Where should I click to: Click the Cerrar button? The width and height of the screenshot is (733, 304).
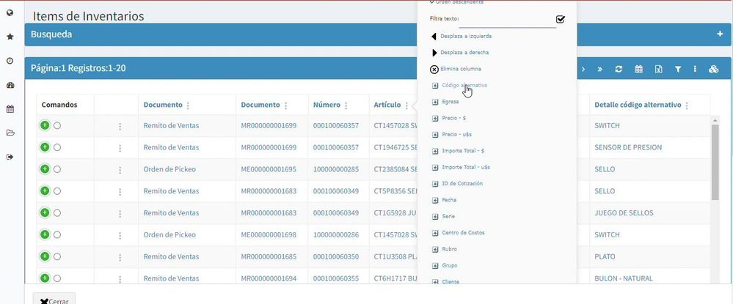54,299
